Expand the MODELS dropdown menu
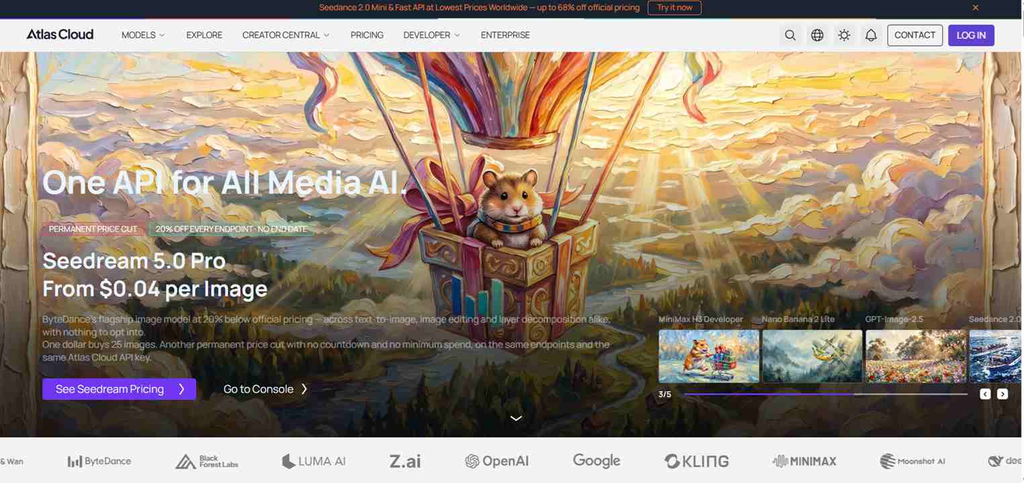The height and width of the screenshot is (483, 1024). 143,35
